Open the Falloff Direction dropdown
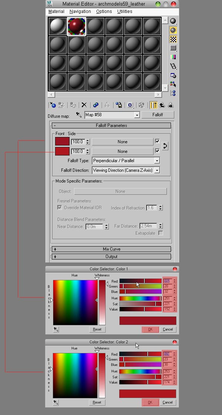 click(157, 170)
